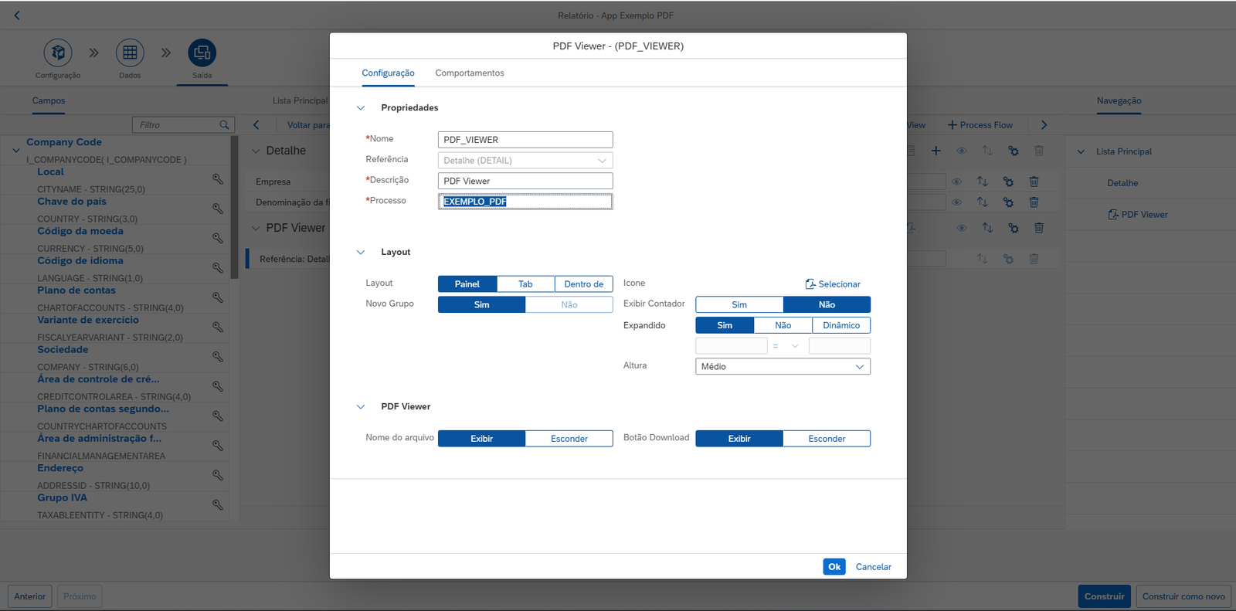1236x611 pixels.
Task: Click the right chevron after Process Flow
Action: pyautogui.click(x=1044, y=125)
